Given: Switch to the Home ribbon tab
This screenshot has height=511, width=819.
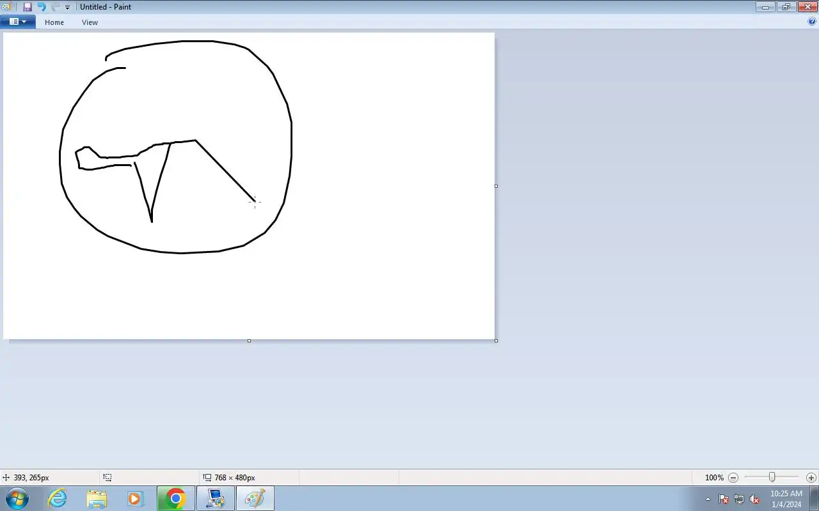Looking at the screenshot, I should (x=54, y=22).
